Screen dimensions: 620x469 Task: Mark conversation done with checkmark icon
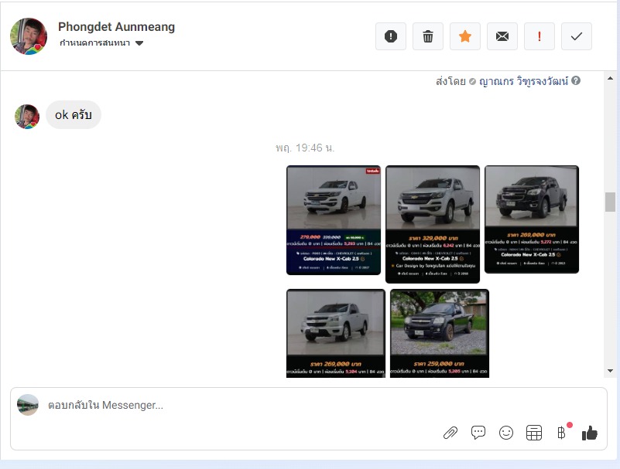point(577,36)
